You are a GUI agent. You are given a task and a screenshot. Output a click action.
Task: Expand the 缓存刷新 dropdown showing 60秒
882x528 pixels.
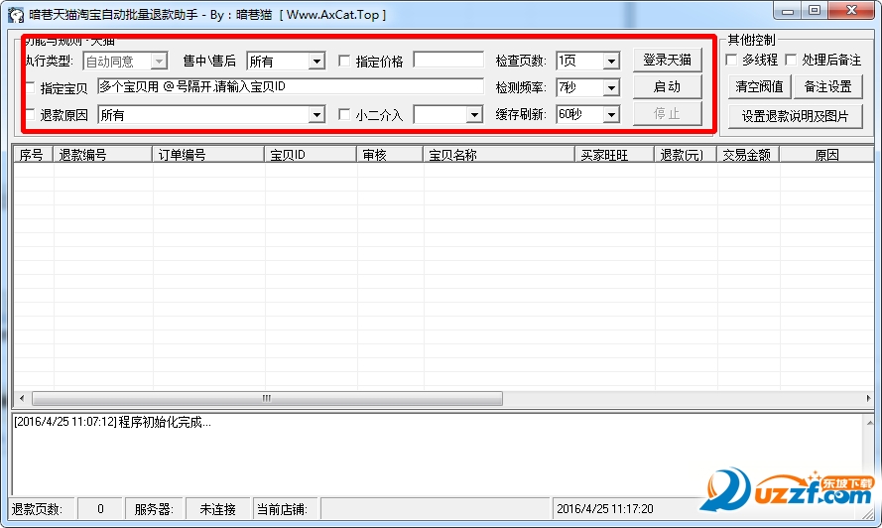coord(587,114)
